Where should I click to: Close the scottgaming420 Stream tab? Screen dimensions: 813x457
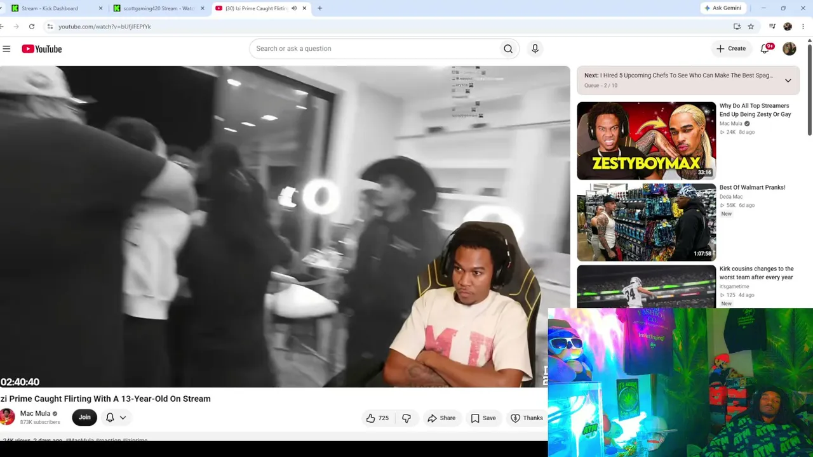tap(203, 8)
